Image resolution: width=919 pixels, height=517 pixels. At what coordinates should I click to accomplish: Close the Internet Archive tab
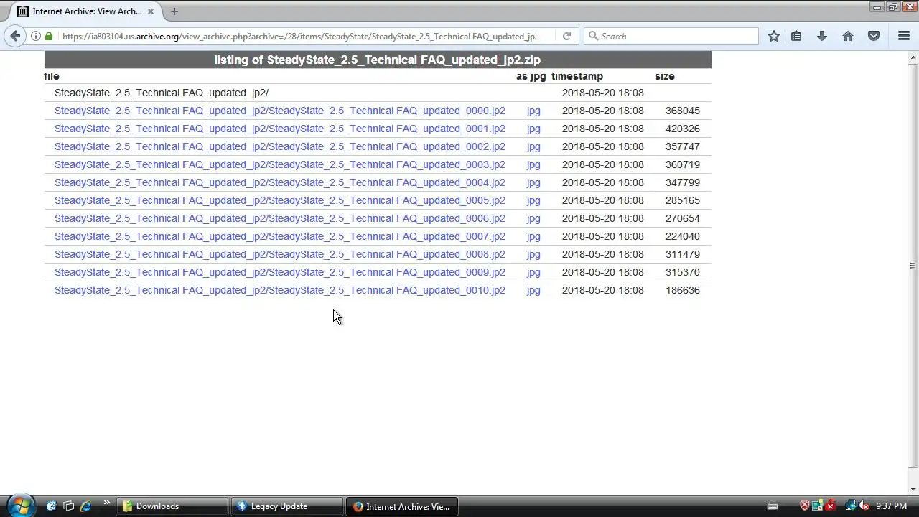point(151,11)
